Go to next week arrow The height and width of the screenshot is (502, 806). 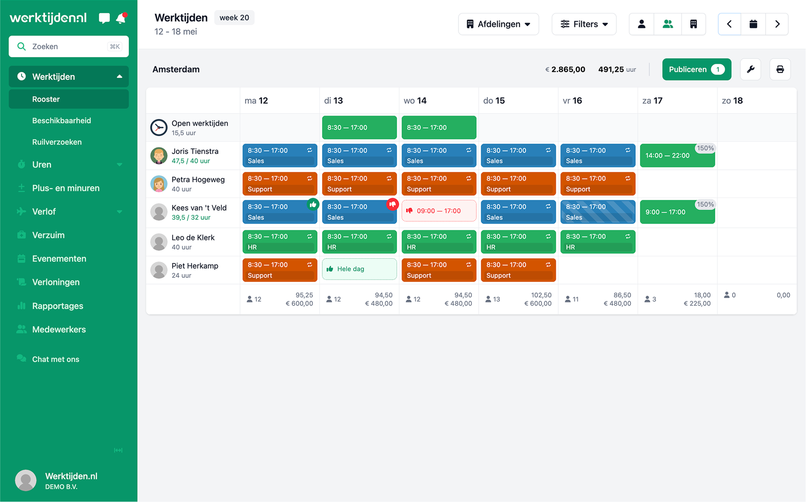[x=777, y=24]
